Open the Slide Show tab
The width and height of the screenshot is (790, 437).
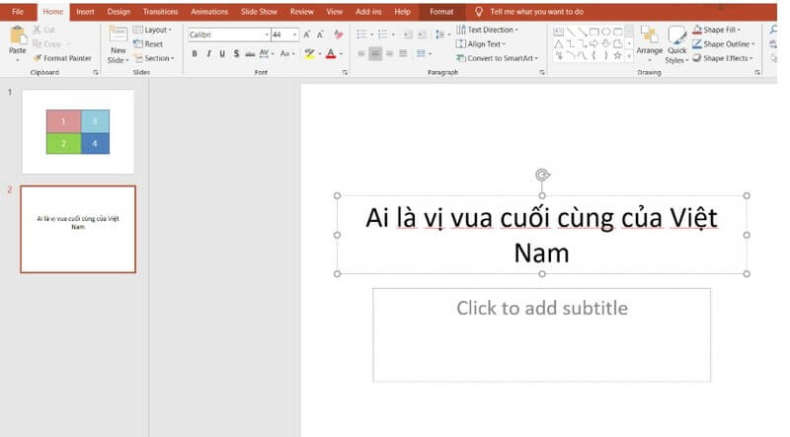click(259, 12)
